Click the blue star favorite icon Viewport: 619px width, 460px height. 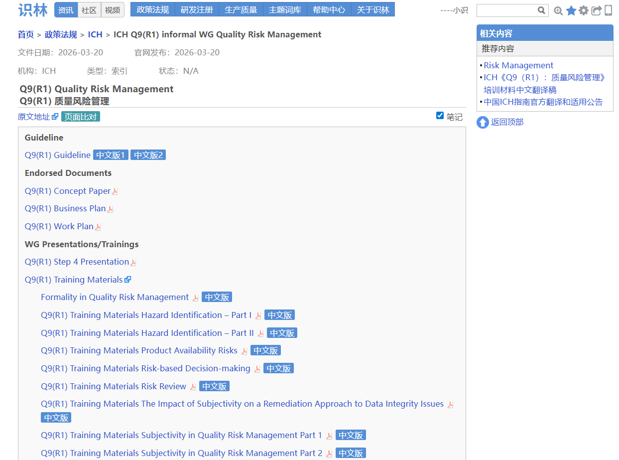571,10
